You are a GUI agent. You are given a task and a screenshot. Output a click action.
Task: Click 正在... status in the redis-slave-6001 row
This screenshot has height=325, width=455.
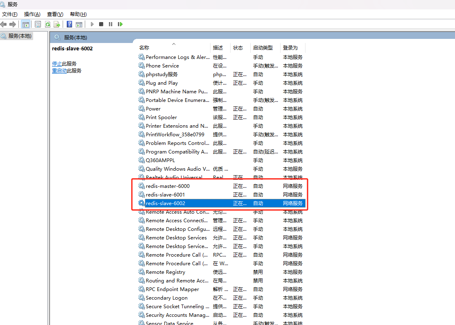pyautogui.click(x=240, y=194)
